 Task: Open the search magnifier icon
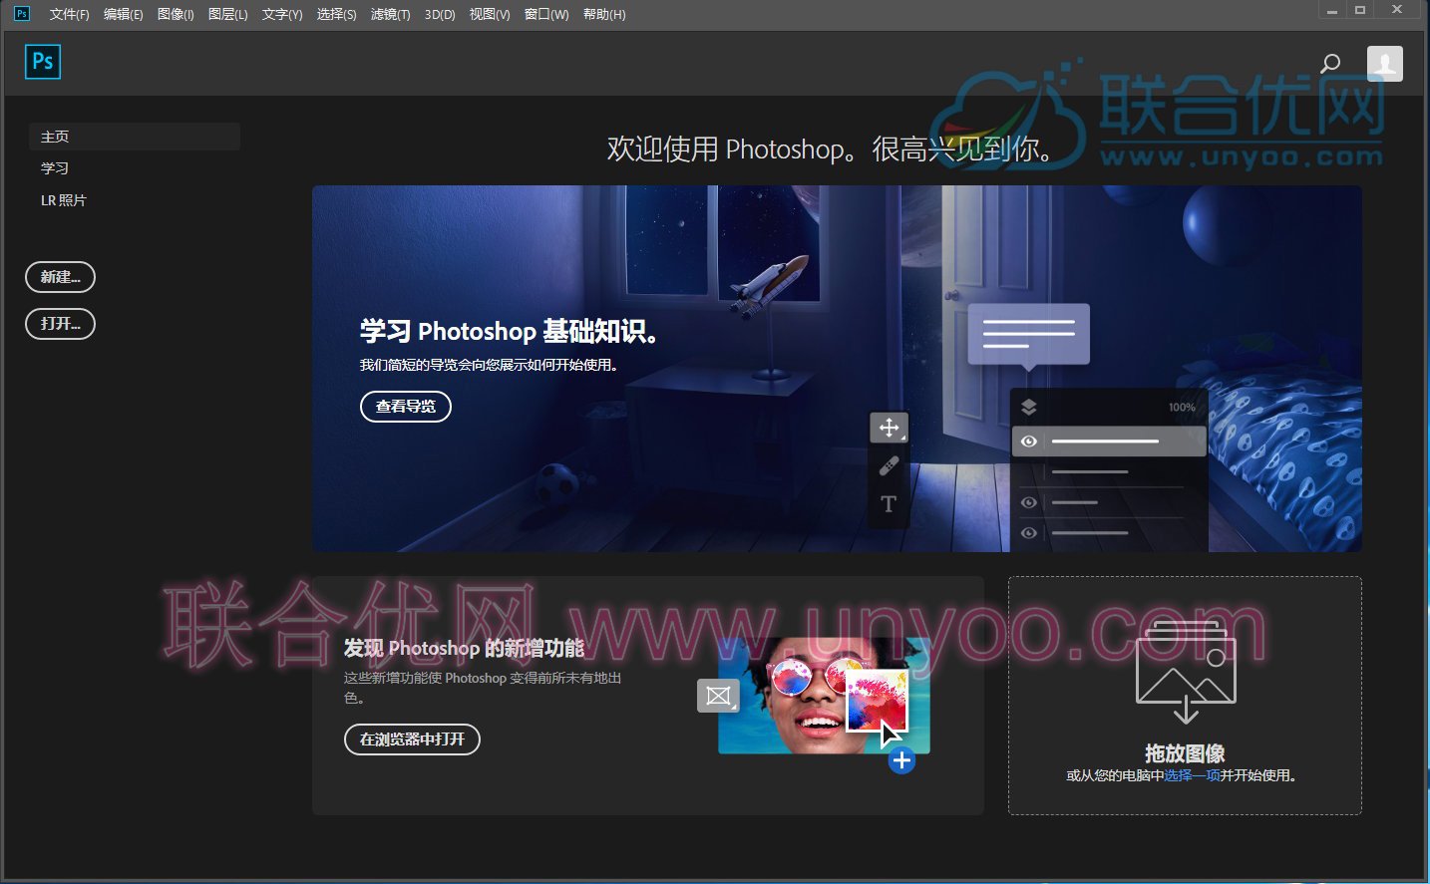(1330, 64)
